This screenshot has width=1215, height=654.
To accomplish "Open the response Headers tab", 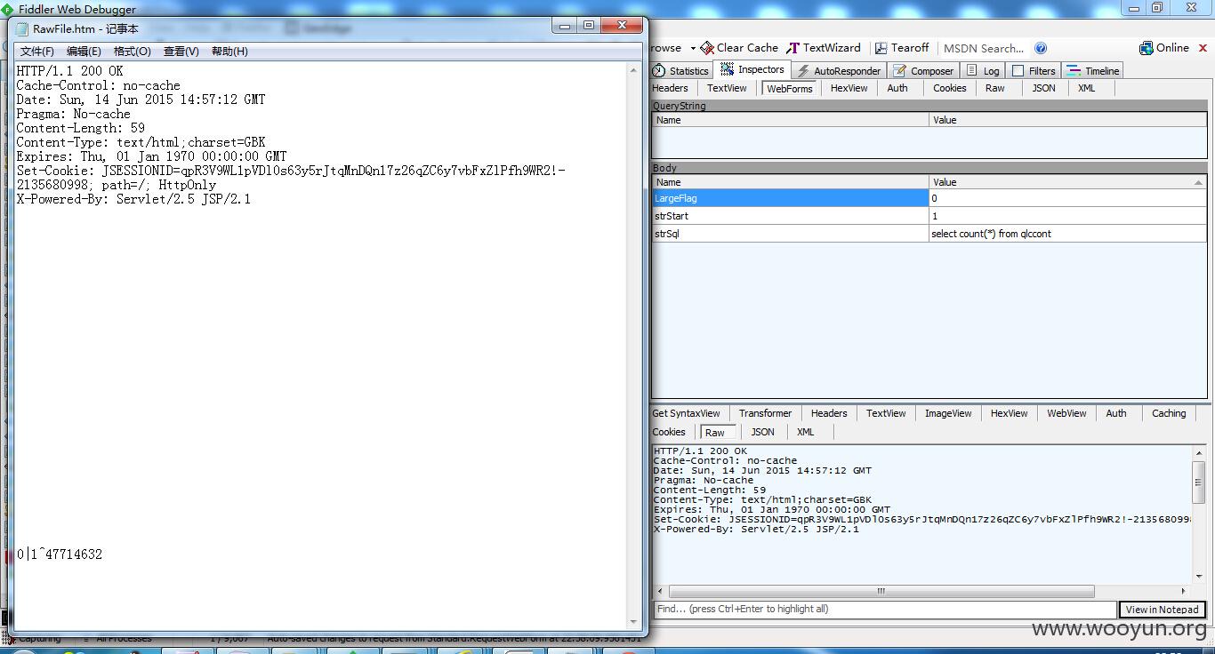I will [x=828, y=413].
